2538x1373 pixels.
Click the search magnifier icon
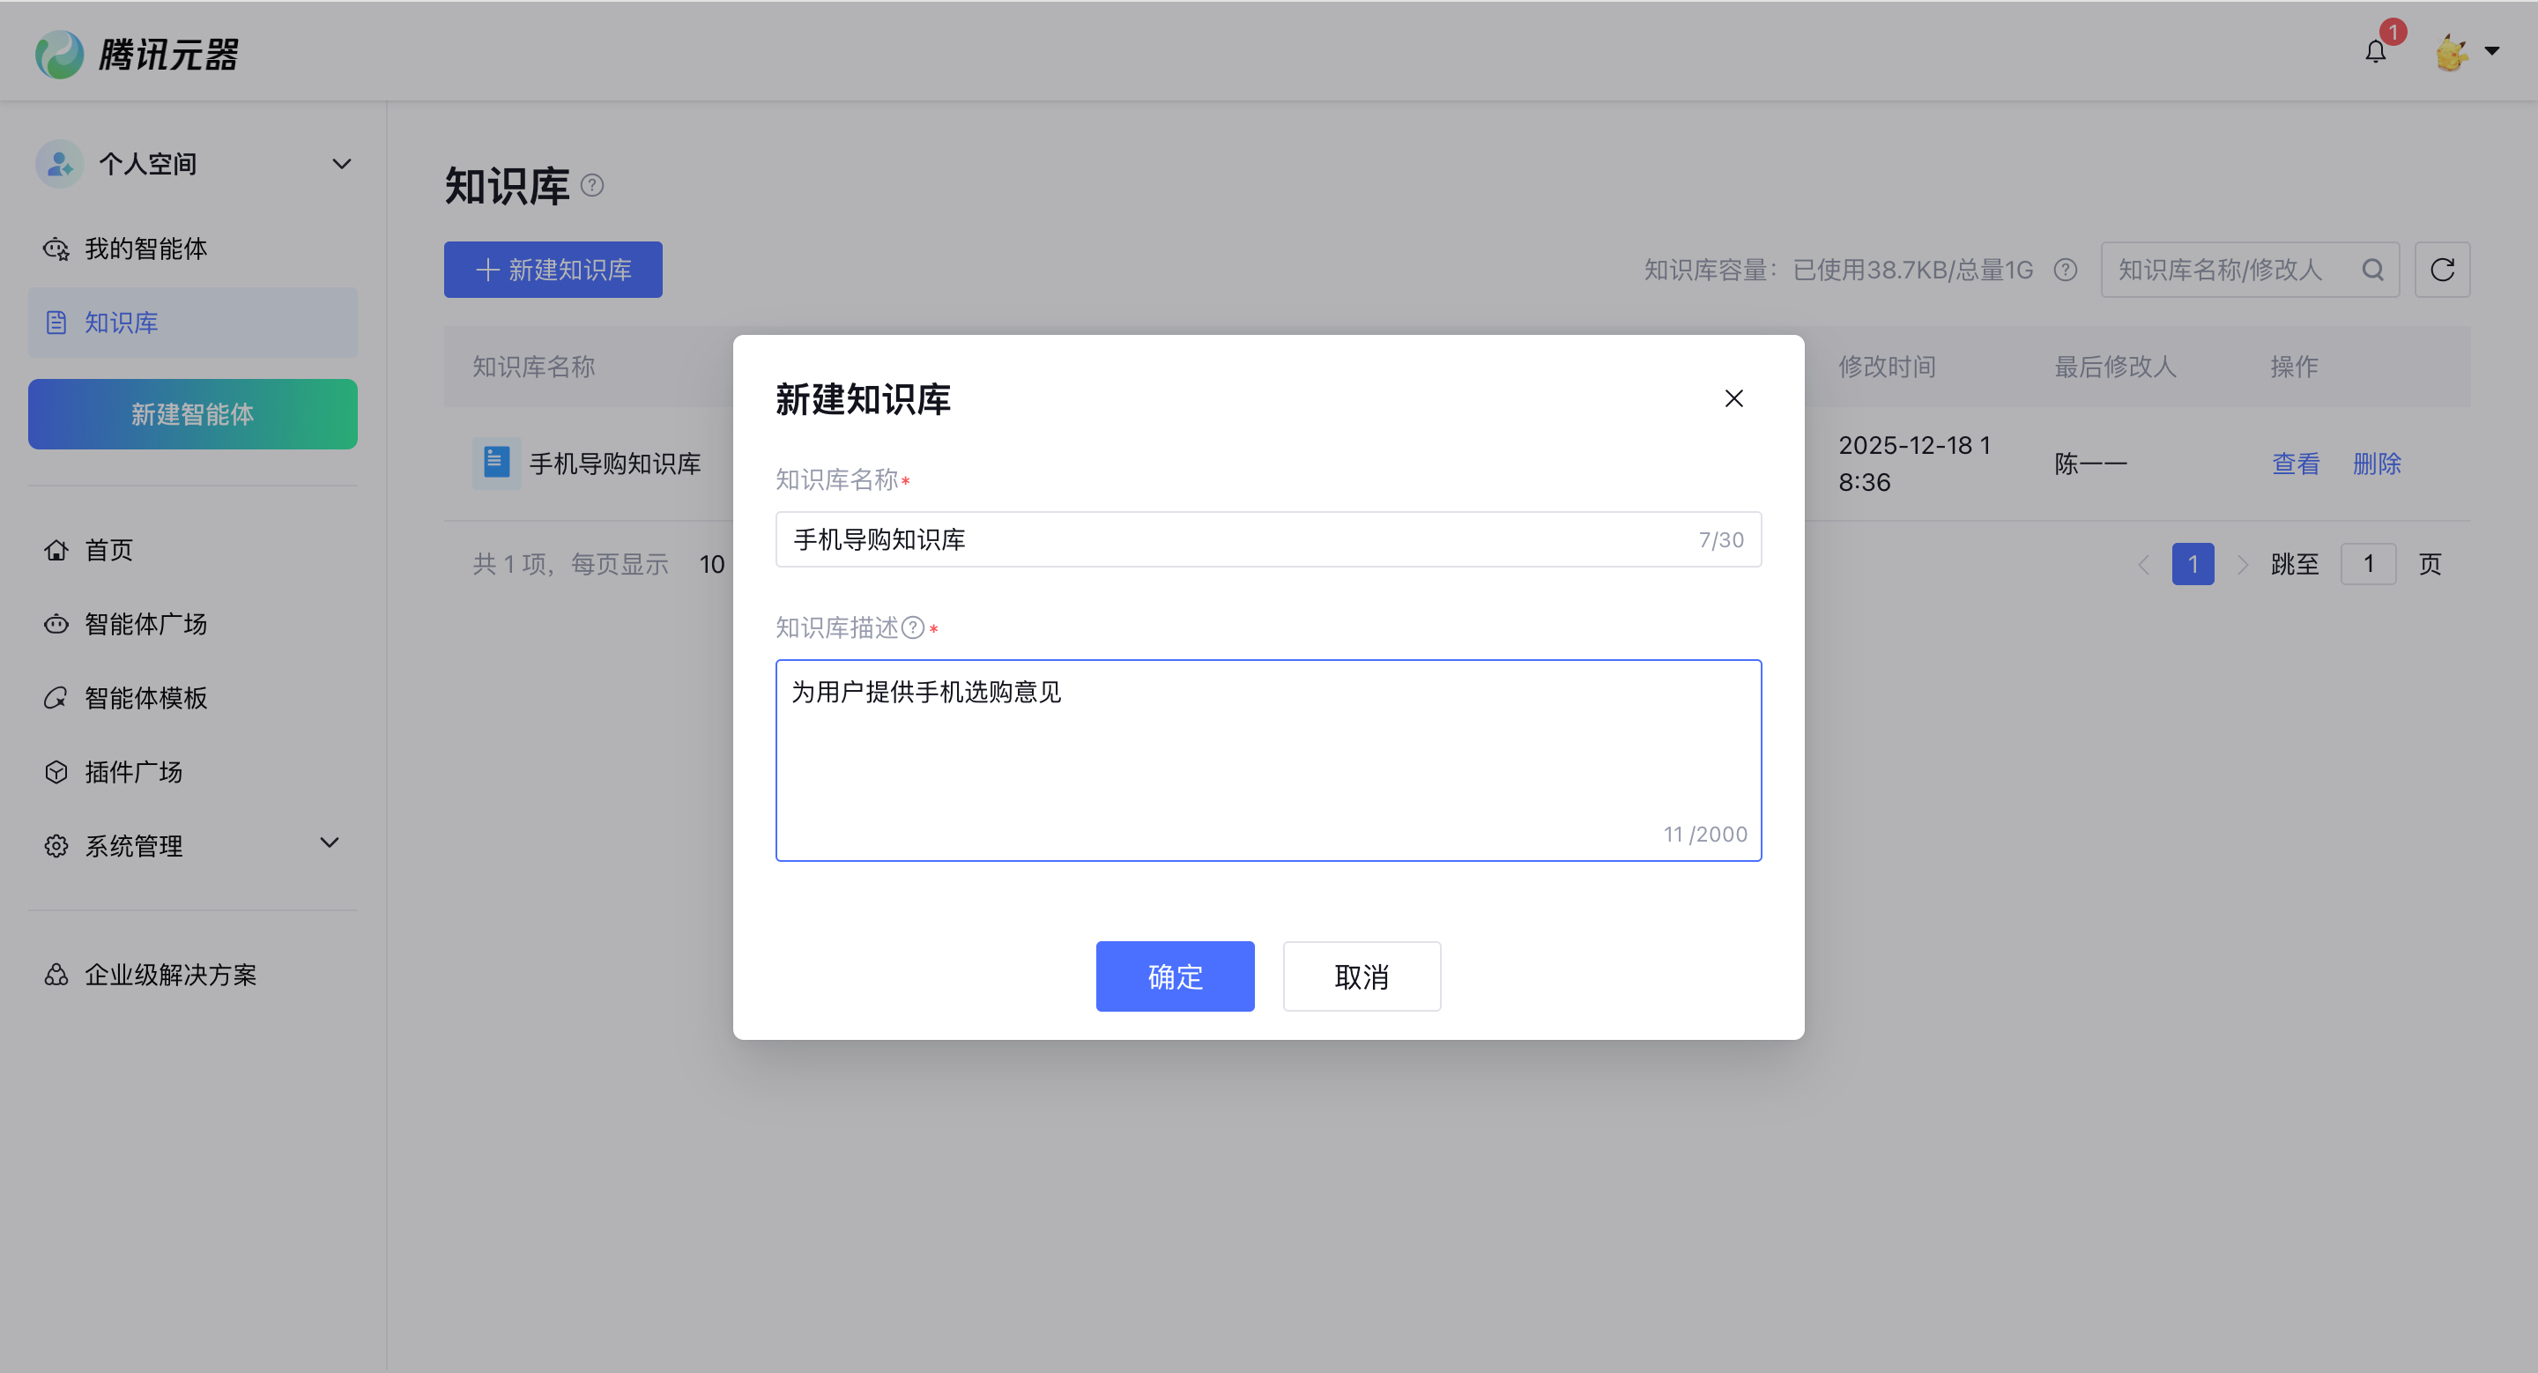tap(2372, 270)
